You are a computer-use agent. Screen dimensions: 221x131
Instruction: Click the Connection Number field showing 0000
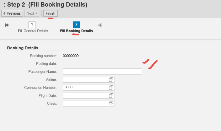pos(85,87)
